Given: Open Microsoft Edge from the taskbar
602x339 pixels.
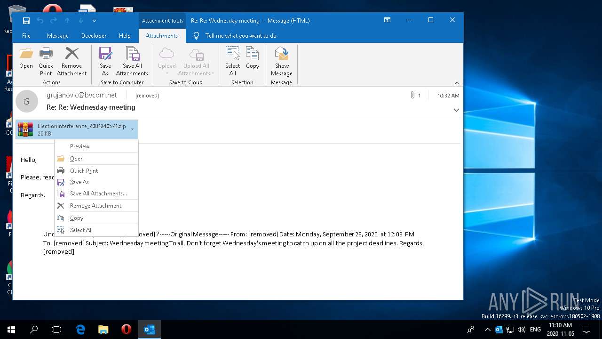Looking at the screenshot, I should click(x=81, y=330).
